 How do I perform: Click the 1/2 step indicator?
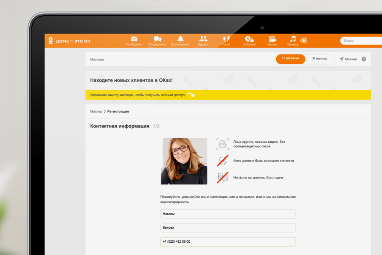(x=156, y=126)
